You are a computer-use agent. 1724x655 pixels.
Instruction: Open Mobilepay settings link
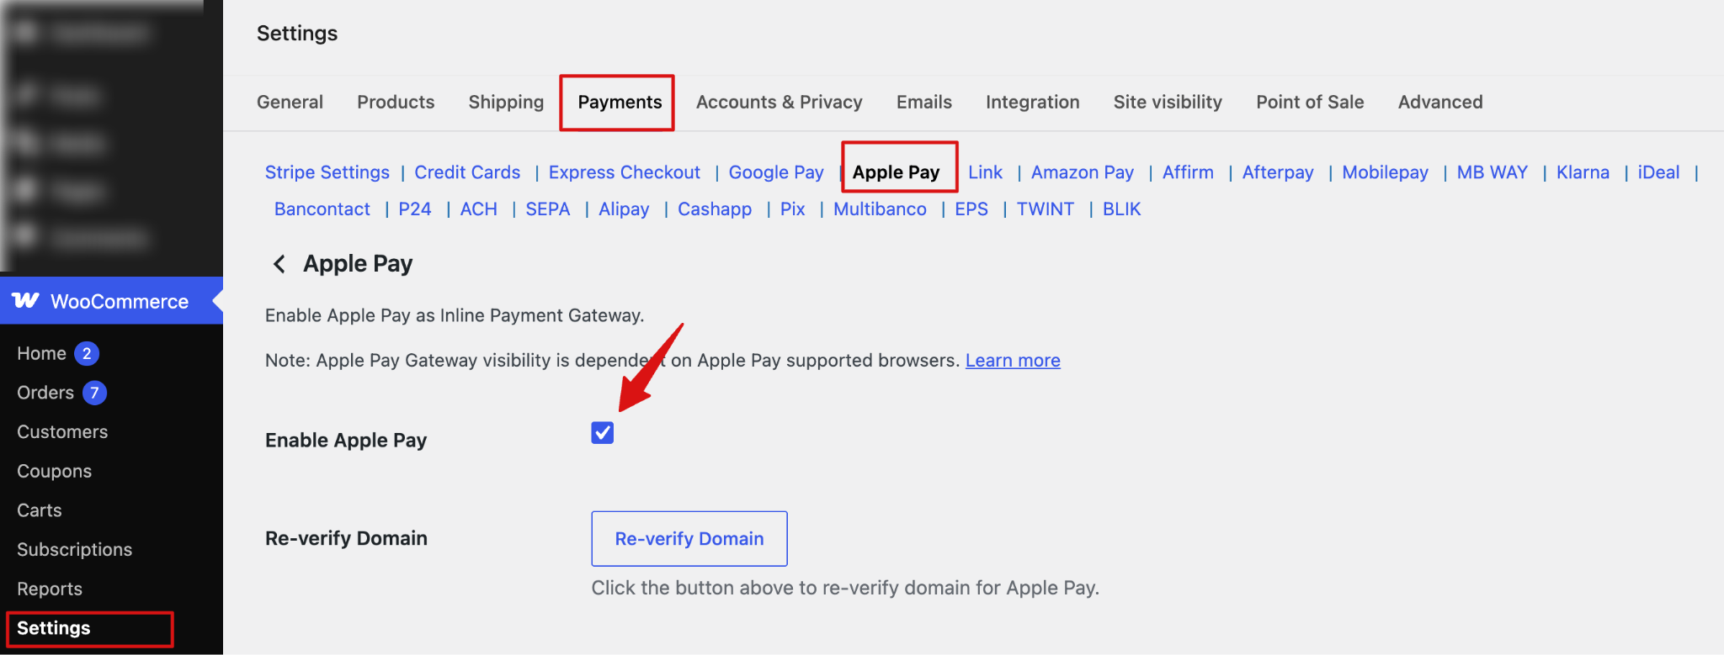point(1385,172)
